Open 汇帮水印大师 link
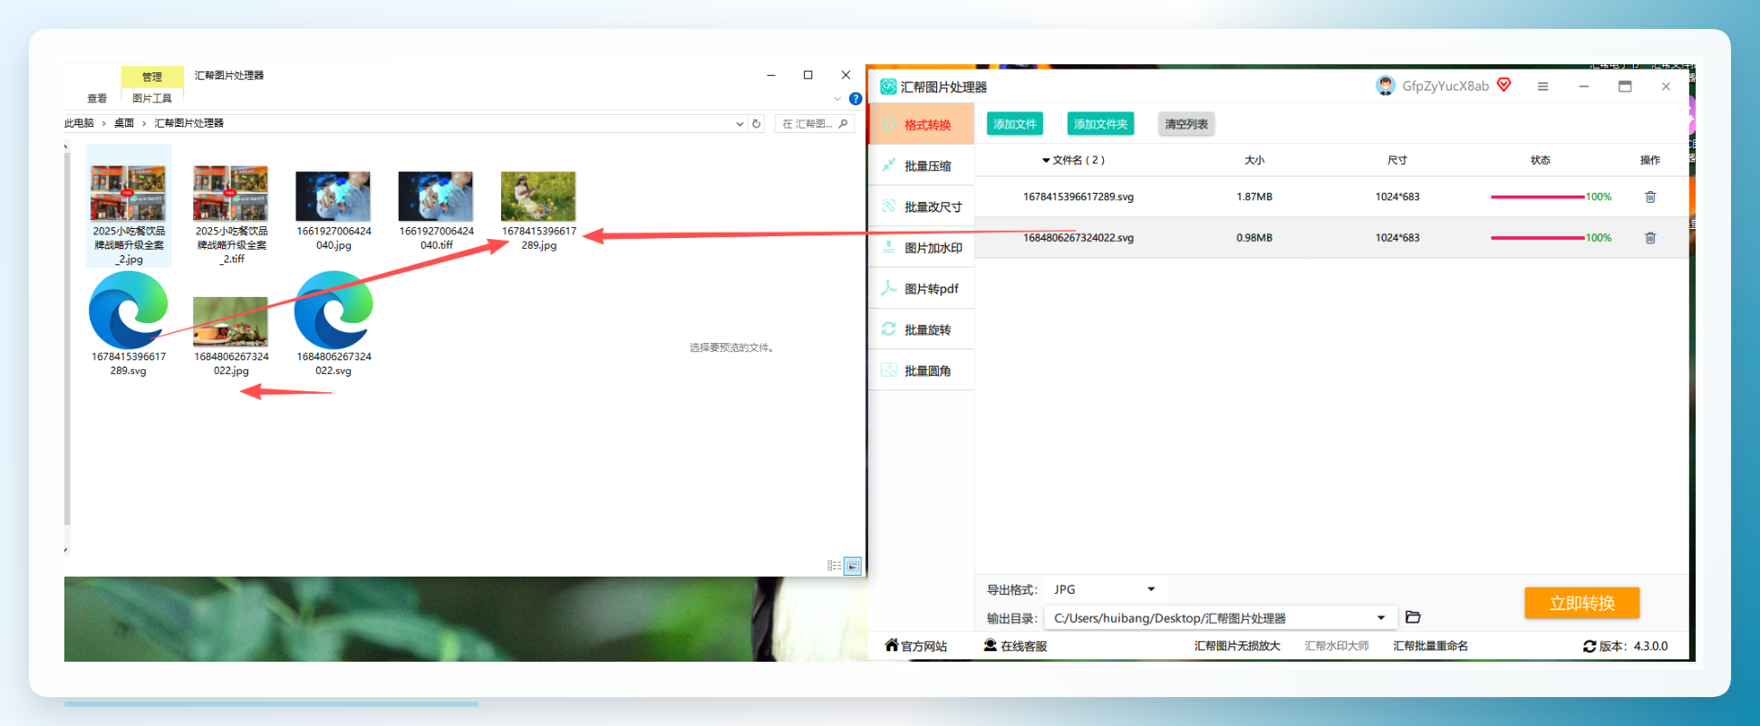Image resolution: width=1760 pixels, height=726 pixels. click(1337, 645)
